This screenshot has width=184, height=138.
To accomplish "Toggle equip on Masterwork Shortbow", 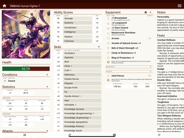I will click(108, 33).
